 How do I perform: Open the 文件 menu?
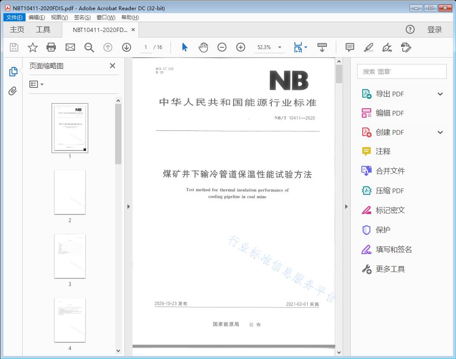coord(14,17)
